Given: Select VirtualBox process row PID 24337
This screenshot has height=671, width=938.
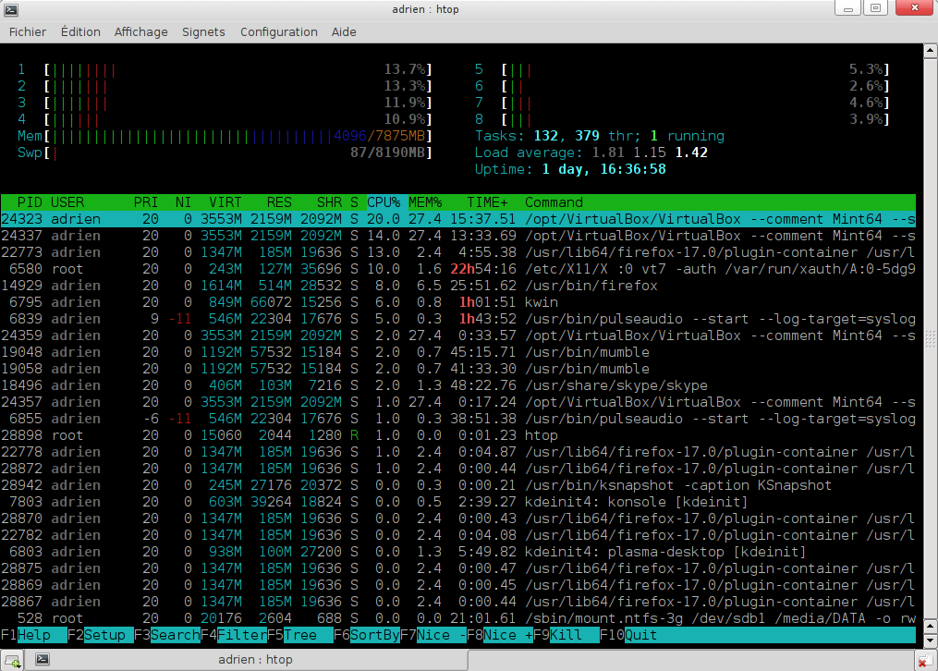Looking at the screenshot, I should tap(458, 236).
